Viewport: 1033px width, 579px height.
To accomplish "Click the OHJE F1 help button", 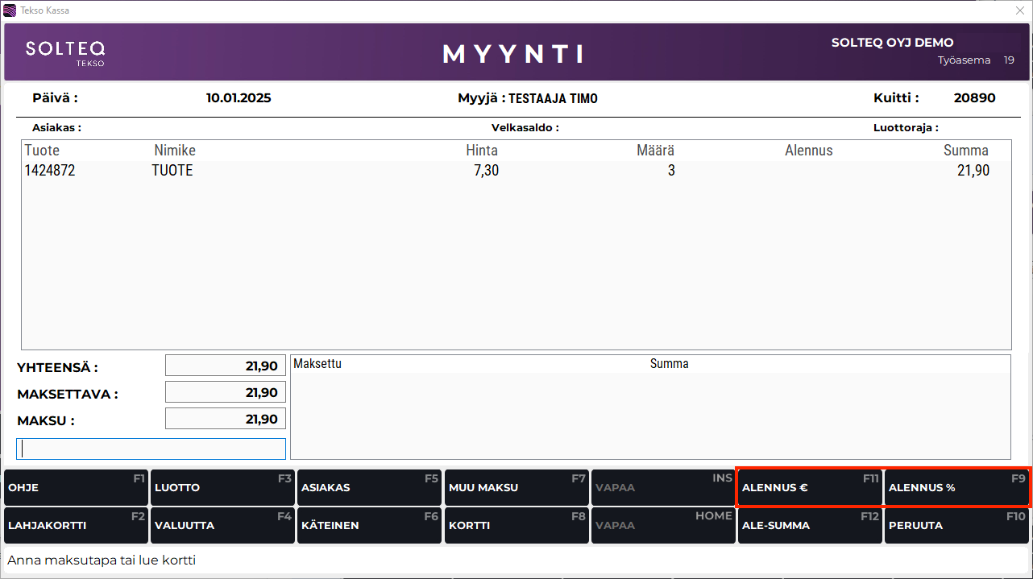I will click(75, 487).
